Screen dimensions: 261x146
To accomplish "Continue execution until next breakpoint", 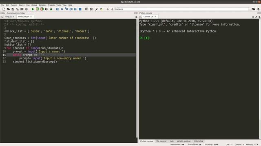I will [75, 9].
